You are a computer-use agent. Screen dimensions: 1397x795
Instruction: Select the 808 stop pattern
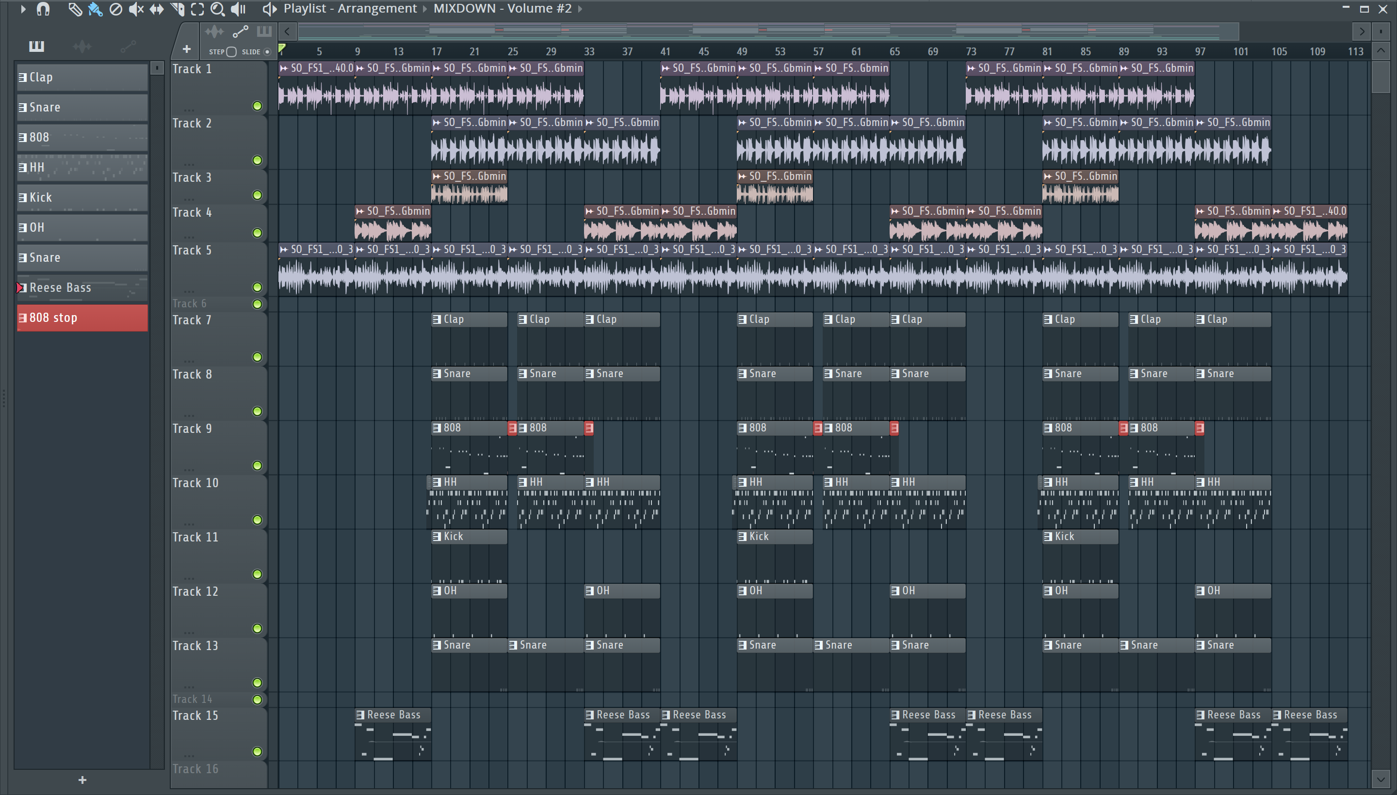[x=82, y=318]
